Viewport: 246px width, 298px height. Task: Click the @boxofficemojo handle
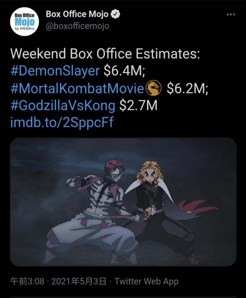pos(77,26)
